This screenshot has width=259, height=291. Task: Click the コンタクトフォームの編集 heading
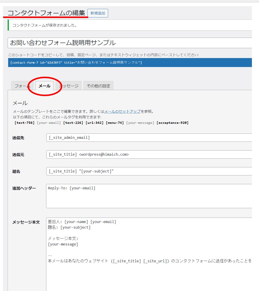(x=46, y=13)
